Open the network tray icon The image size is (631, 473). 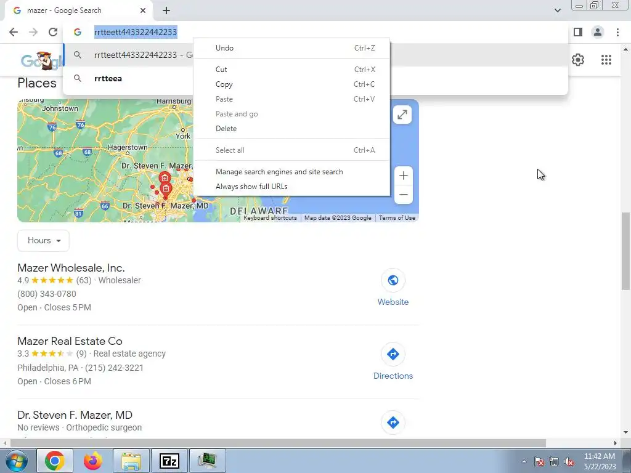pyautogui.click(x=554, y=461)
